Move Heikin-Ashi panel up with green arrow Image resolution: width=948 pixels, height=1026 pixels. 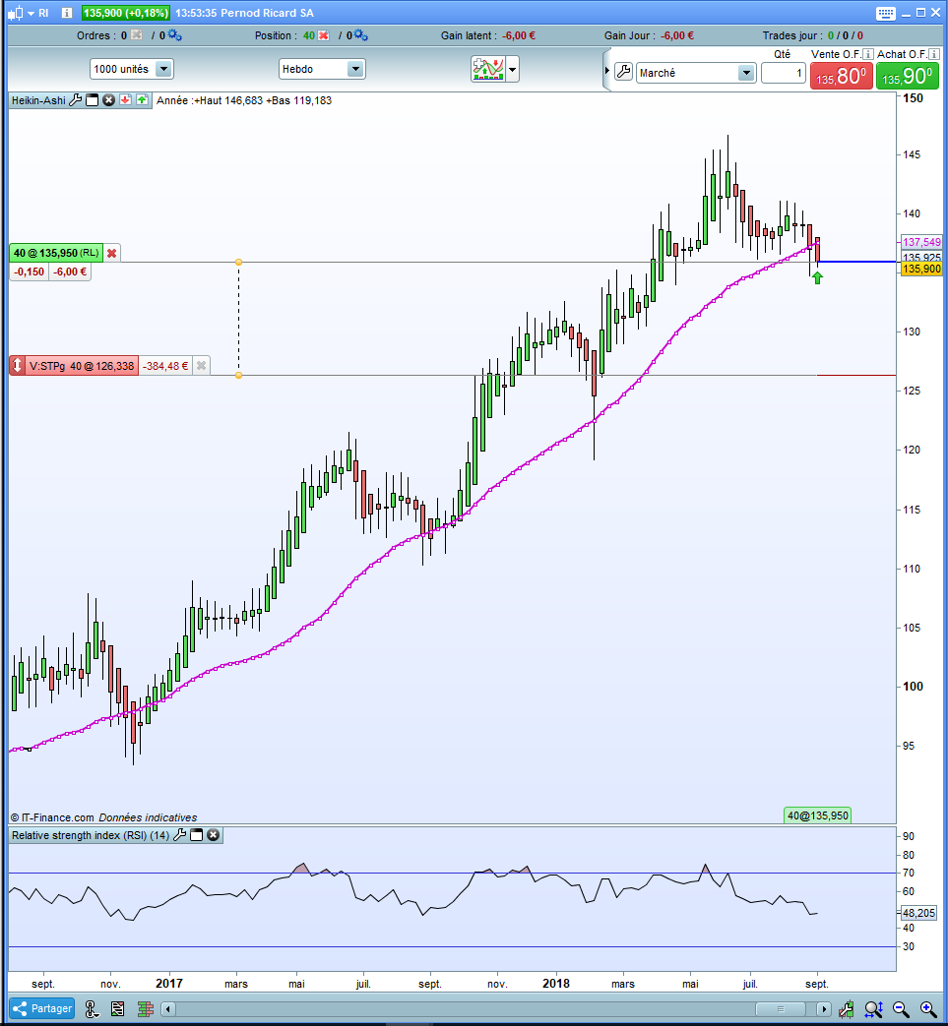point(142,100)
